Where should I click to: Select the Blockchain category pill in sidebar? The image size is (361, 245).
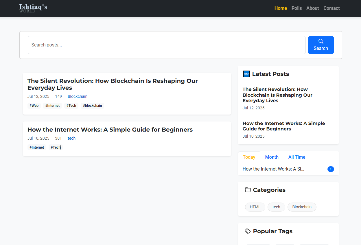[x=302, y=207]
